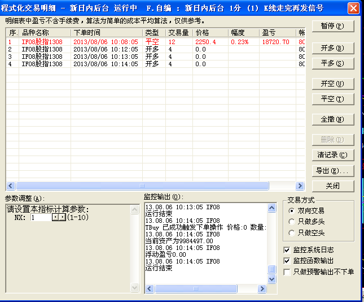Viewport: 364px width, 302px height.
Task: Click the monitor output's left scroll arrow
Action: pos(149,289)
